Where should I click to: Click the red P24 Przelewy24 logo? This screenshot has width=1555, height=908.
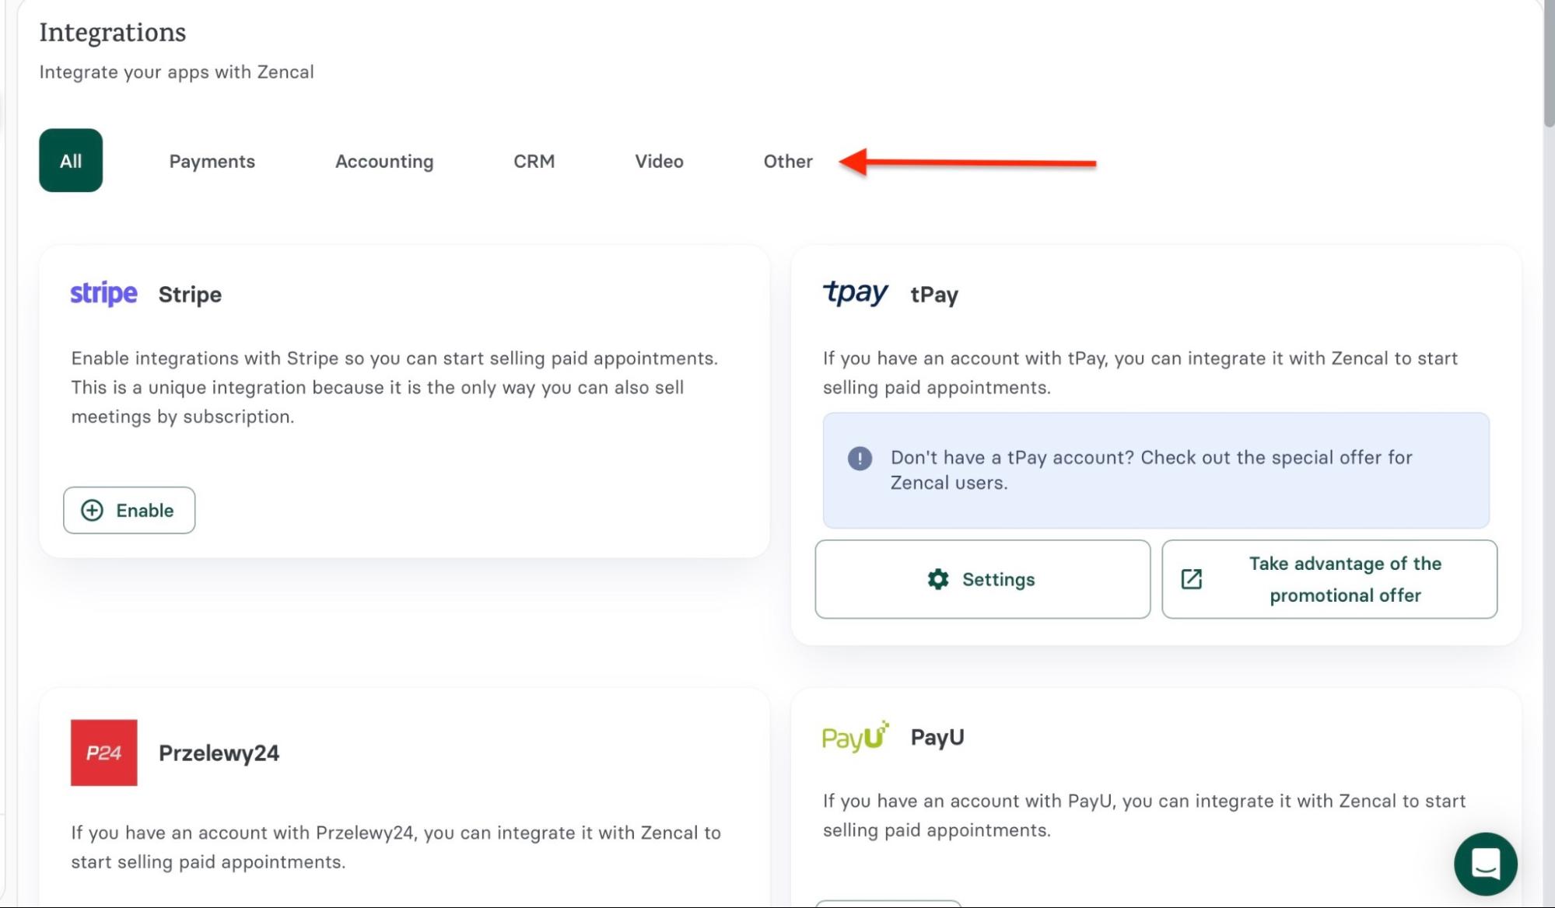103,753
